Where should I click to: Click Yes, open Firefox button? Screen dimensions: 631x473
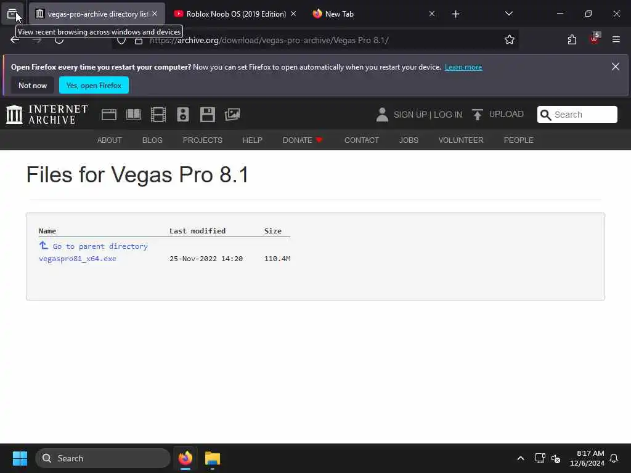tap(94, 85)
